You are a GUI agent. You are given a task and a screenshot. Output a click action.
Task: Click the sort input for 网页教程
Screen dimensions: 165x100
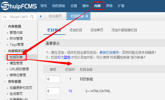(53, 79)
